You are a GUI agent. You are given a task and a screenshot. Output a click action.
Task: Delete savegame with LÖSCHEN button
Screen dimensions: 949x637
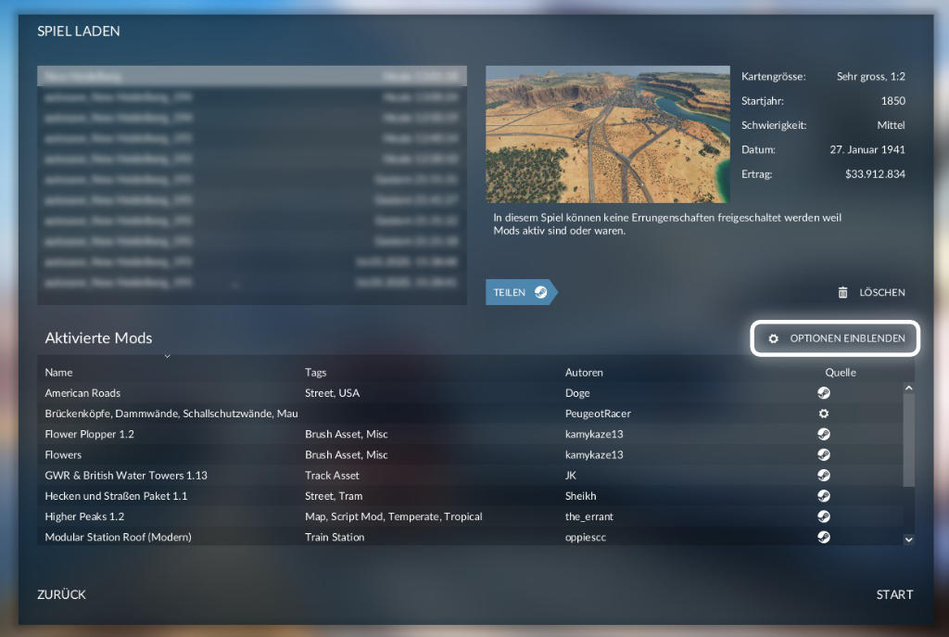[871, 292]
